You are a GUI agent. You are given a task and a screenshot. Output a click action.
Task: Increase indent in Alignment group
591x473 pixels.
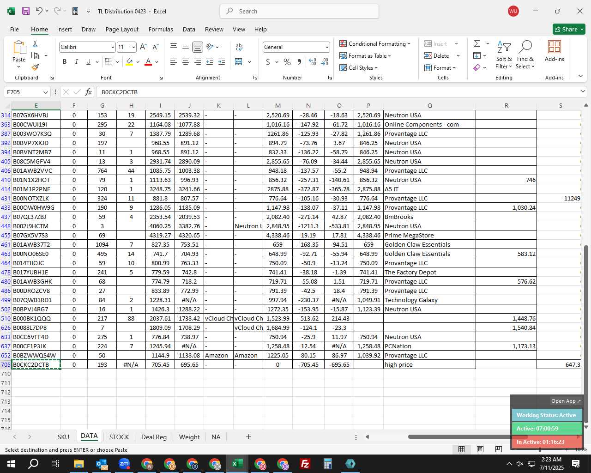pos(222,61)
